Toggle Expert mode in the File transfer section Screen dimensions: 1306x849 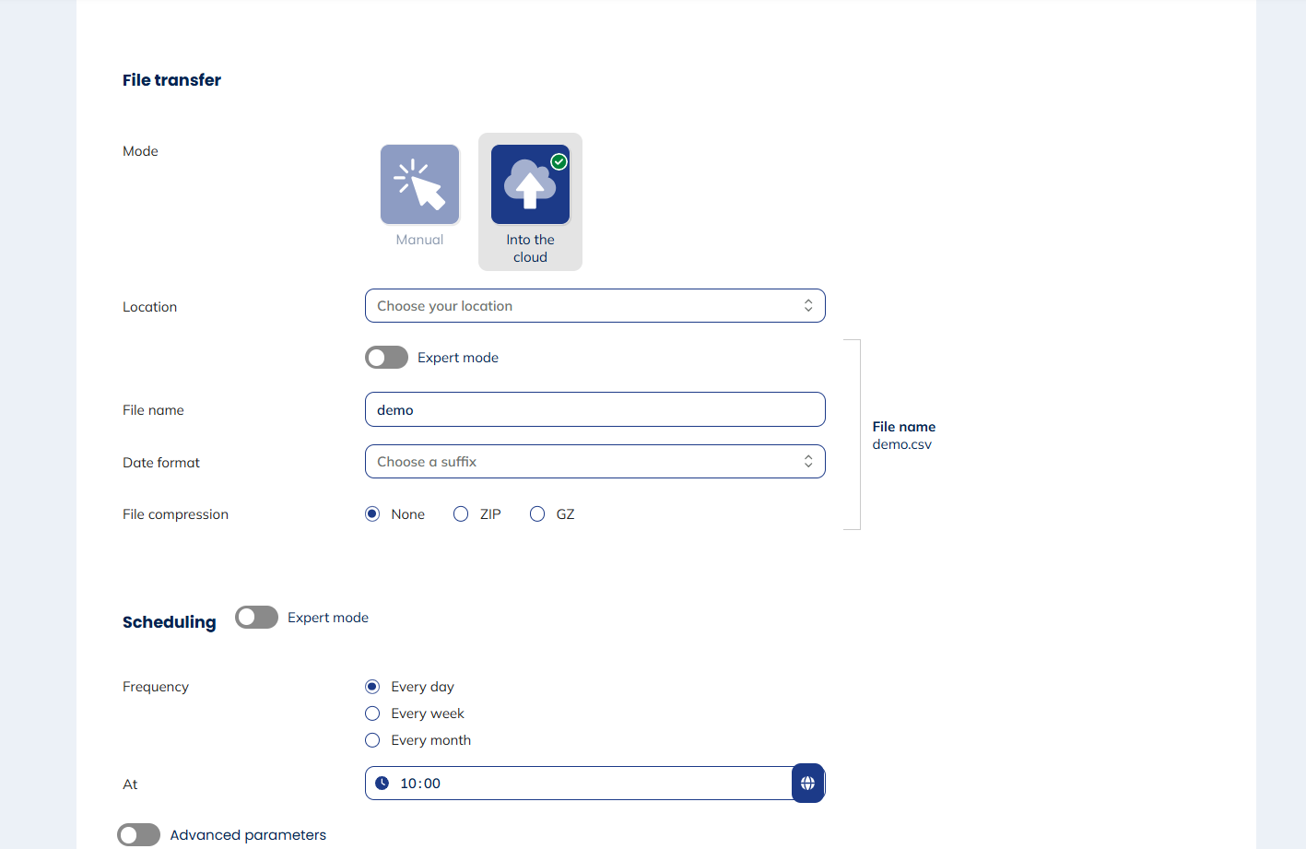[386, 357]
